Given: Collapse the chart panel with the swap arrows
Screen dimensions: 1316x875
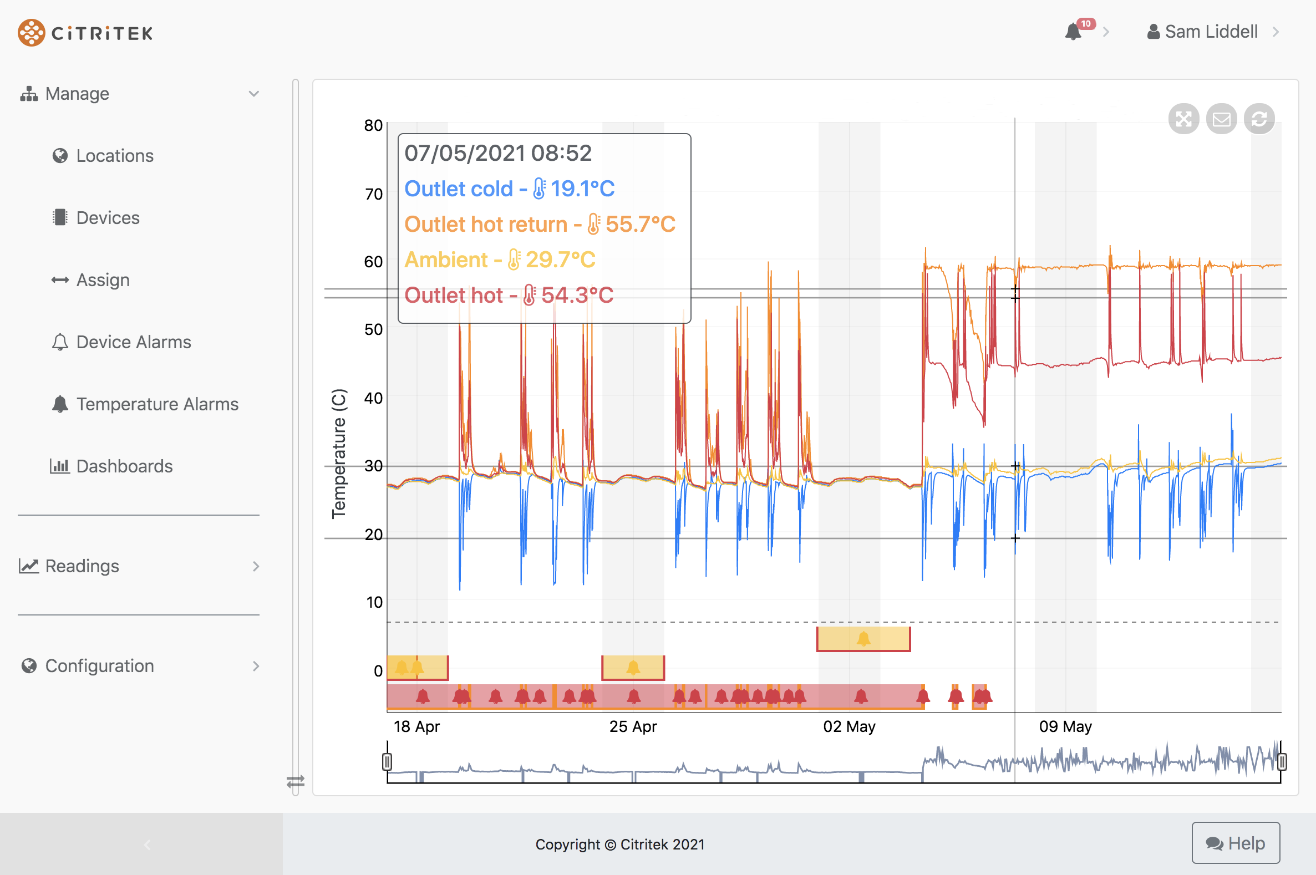Looking at the screenshot, I should click(296, 782).
